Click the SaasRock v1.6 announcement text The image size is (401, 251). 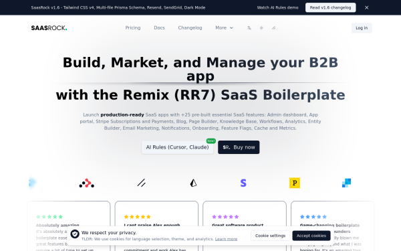pyautogui.click(x=118, y=7)
